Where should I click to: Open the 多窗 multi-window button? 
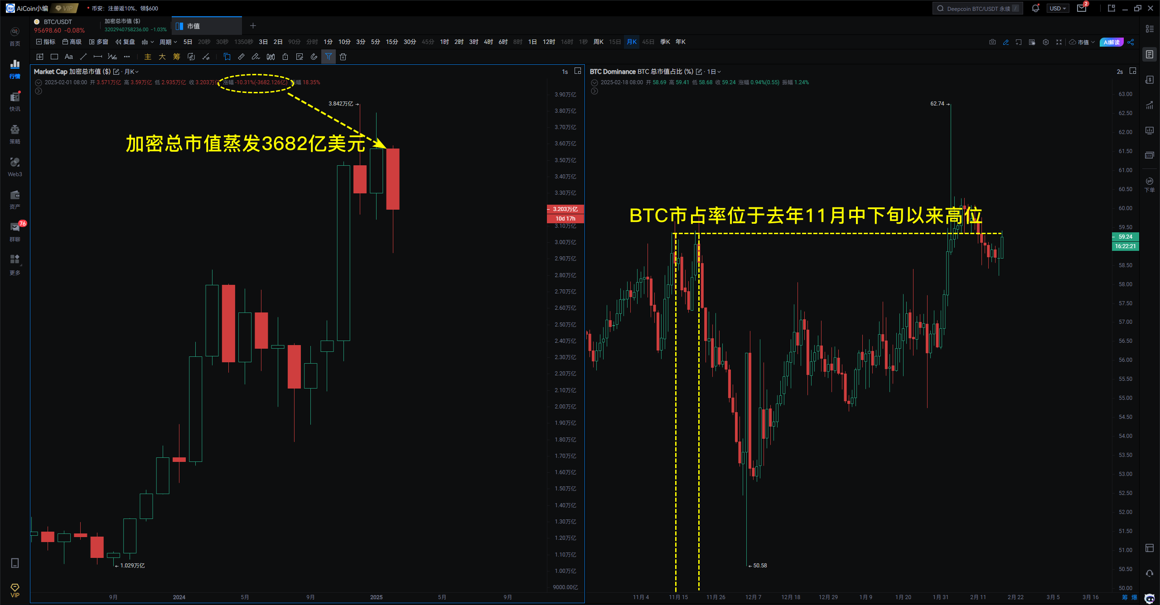click(98, 42)
